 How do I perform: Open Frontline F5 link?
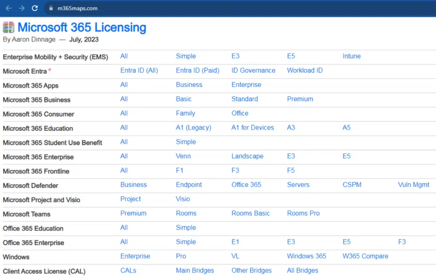tap(291, 170)
